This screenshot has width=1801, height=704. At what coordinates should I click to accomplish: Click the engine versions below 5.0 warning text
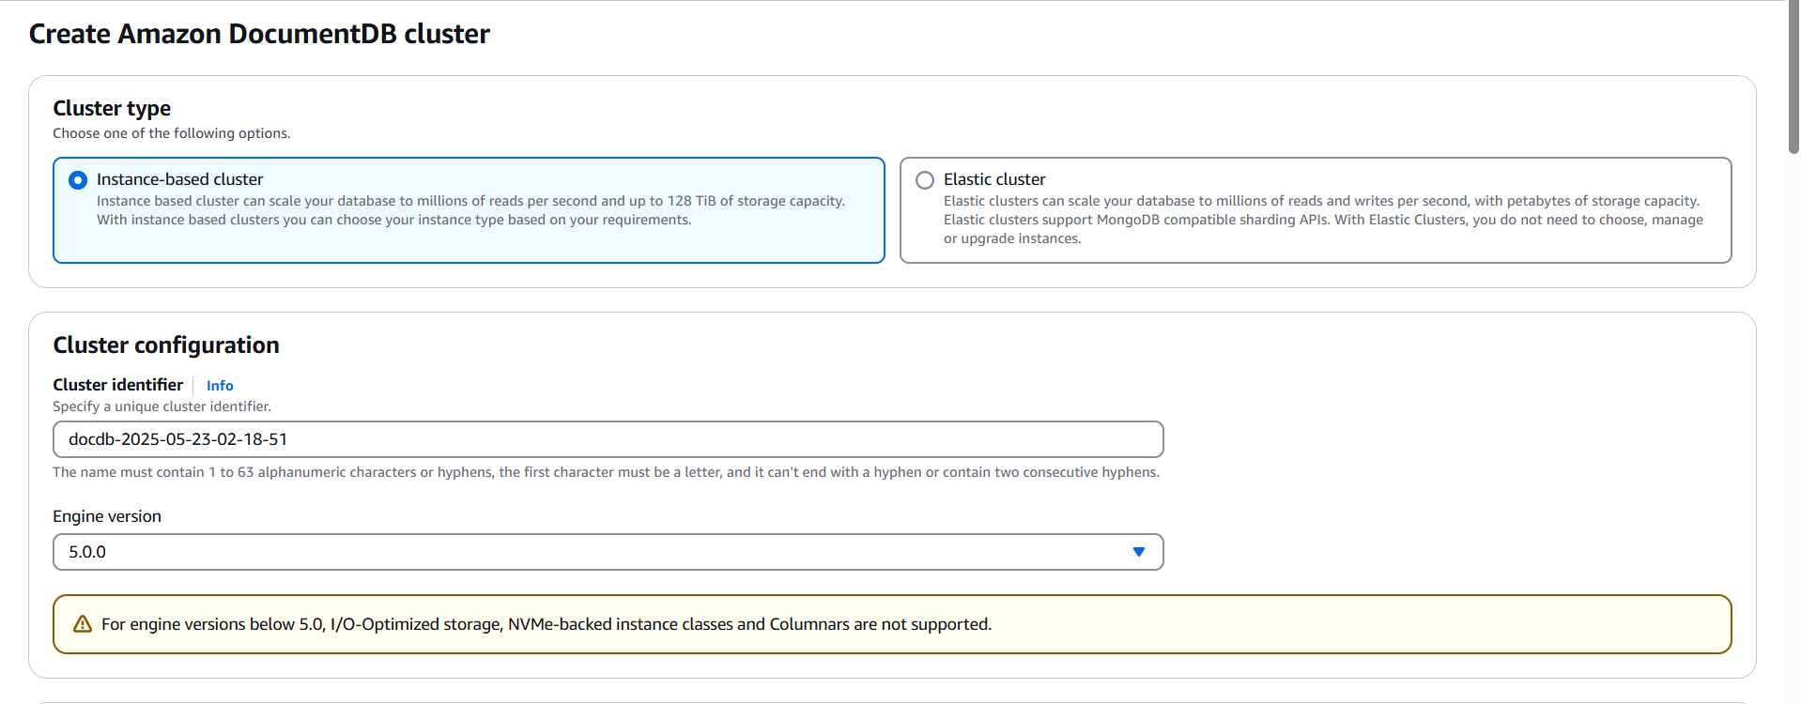click(x=546, y=624)
